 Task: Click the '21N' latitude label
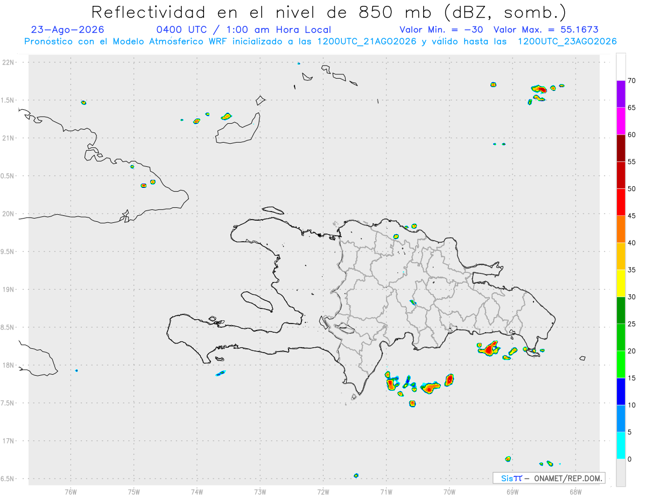(x=9, y=138)
